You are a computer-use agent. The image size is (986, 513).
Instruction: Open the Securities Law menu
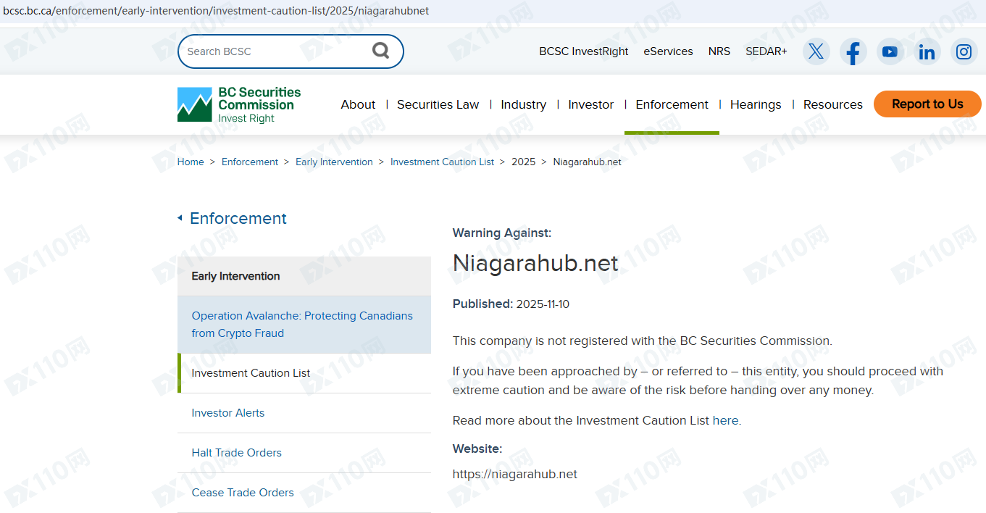[438, 104]
